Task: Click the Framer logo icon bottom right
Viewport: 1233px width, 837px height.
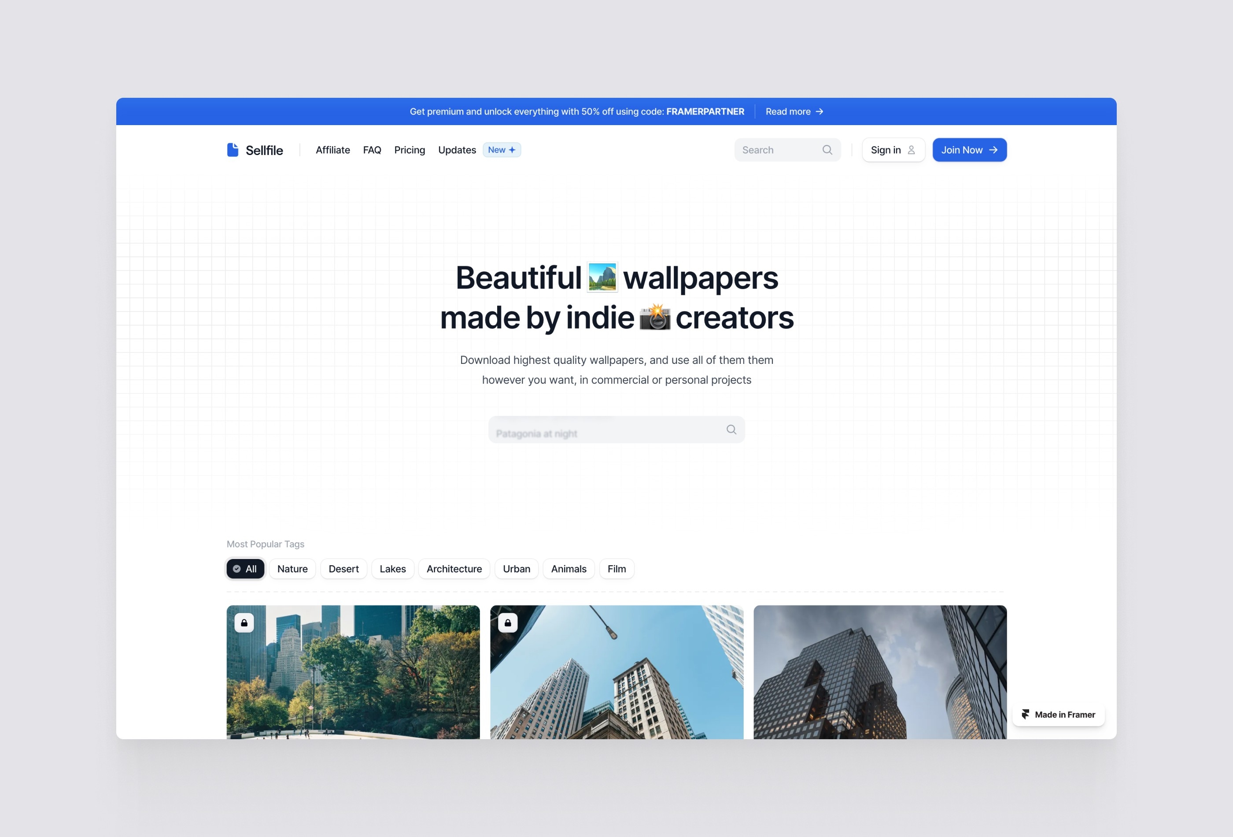Action: (1024, 714)
